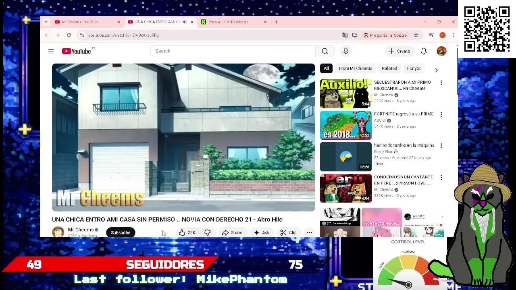Start voice search with the microphone
Viewport: 516px width, 290px height.
coord(345,51)
